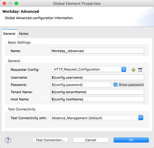Click the 'Password:' label
Image resolution: width=154 pixels, height=148 pixels.
tap(19, 85)
